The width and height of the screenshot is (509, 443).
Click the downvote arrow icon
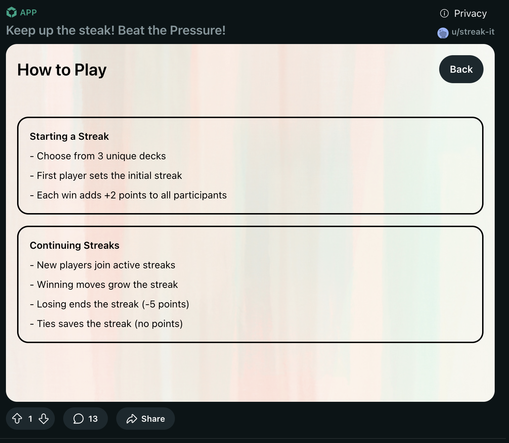click(x=44, y=419)
